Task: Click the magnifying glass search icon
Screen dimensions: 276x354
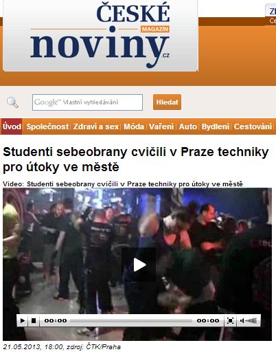Action: pos(12,102)
